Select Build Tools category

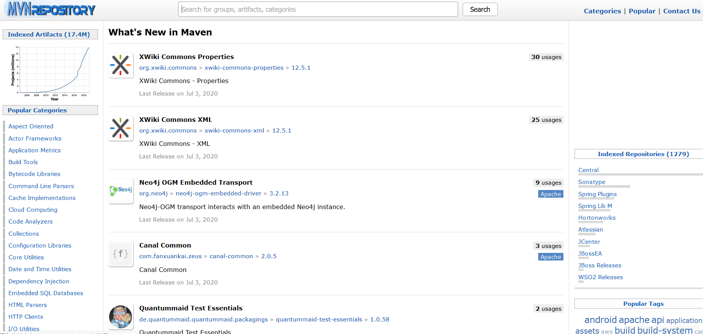coord(23,162)
